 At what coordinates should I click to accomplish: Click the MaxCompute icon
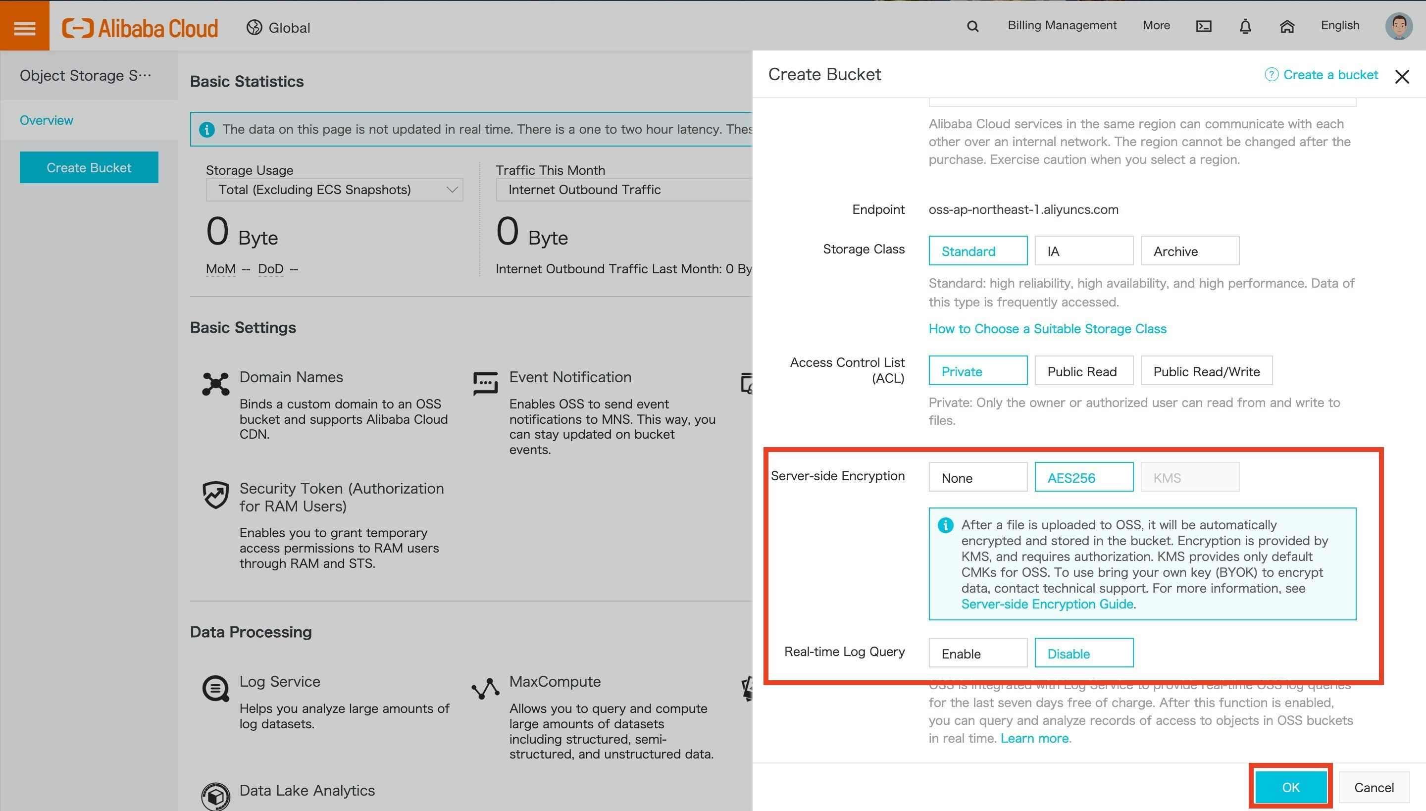pyautogui.click(x=485, y=688)
